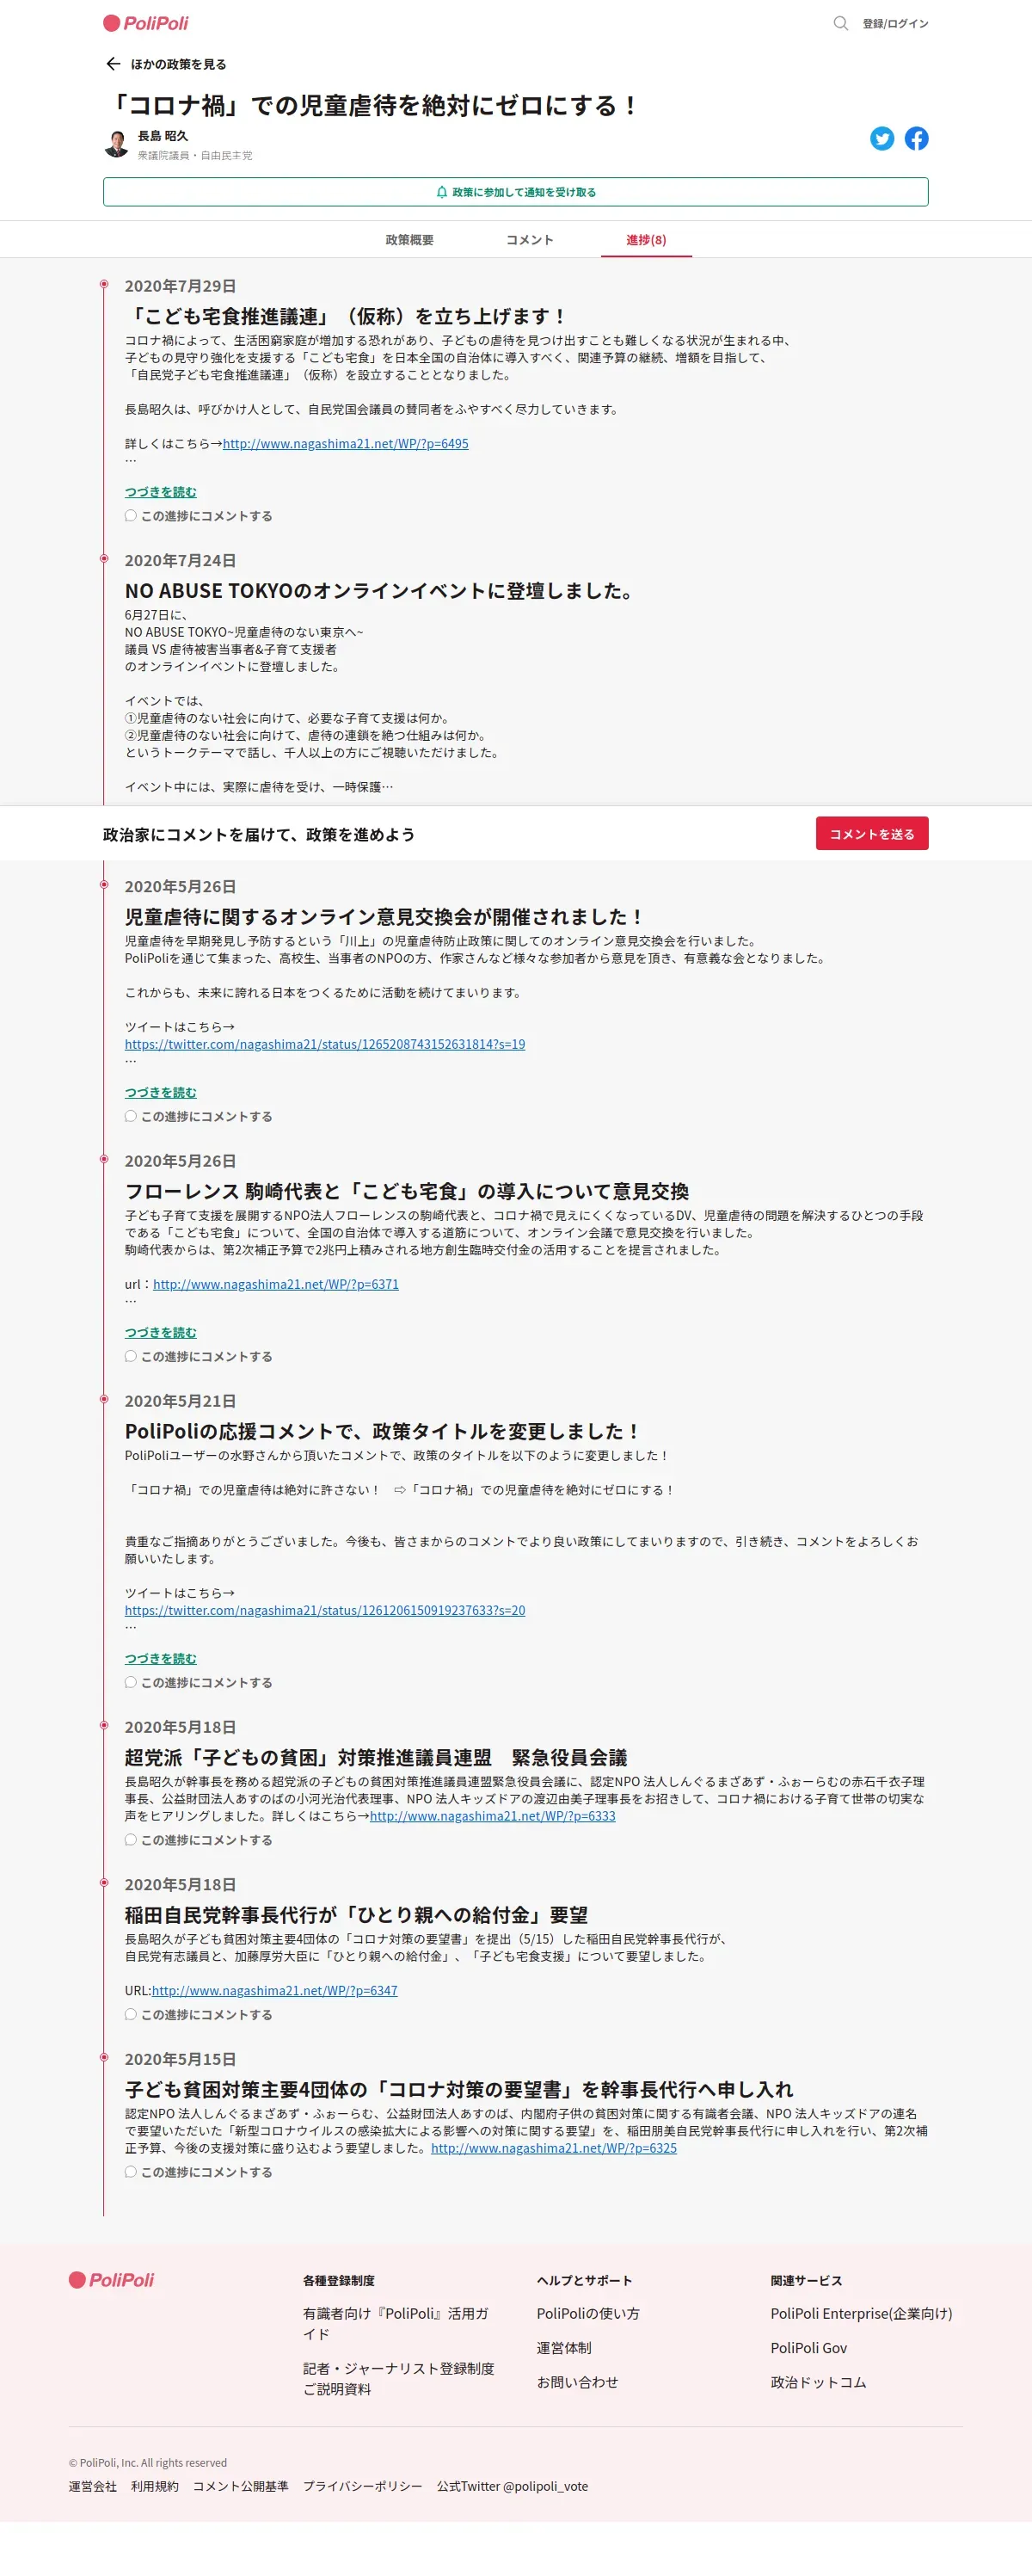Click 利用規約 in bottom footer
Viewport: 1032px width, 2576px height.
[154, 2486]
